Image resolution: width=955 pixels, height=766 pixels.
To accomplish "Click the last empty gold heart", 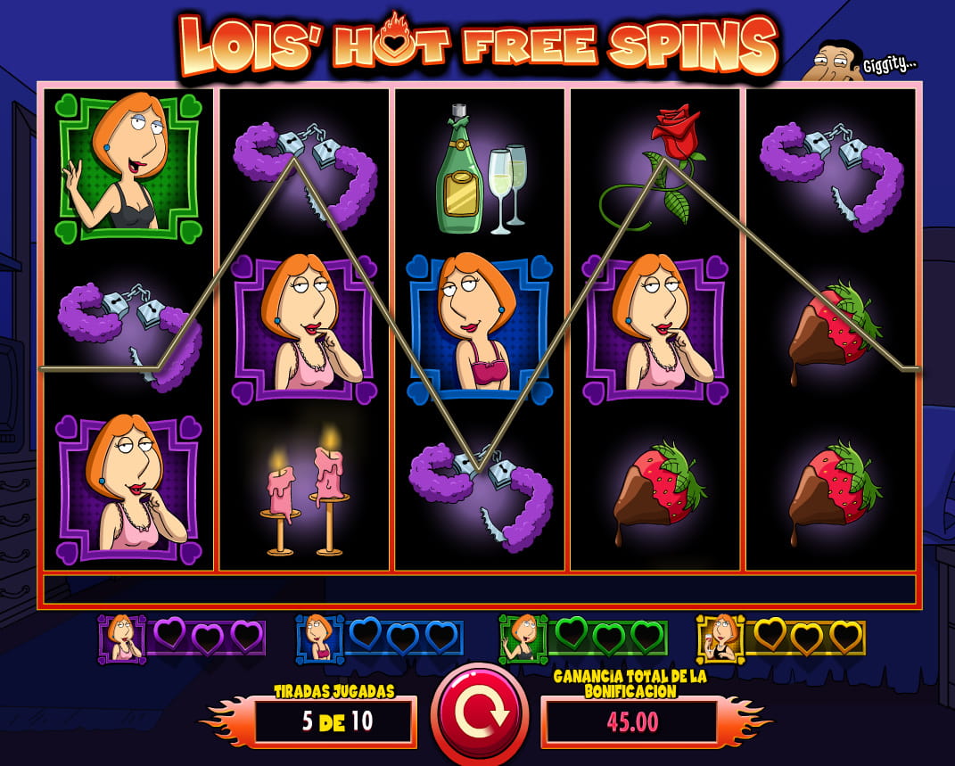I will [x=846, y=637].
